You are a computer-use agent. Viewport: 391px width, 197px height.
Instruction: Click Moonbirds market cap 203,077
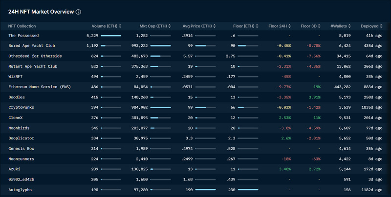(x=140, y=128)
